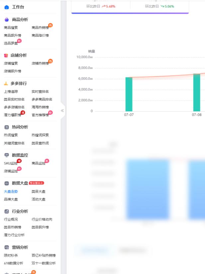The image size is (205, 274).
Task: Go to 店铺热销榜
Action: pyautogui.click(x=40, y=64)
